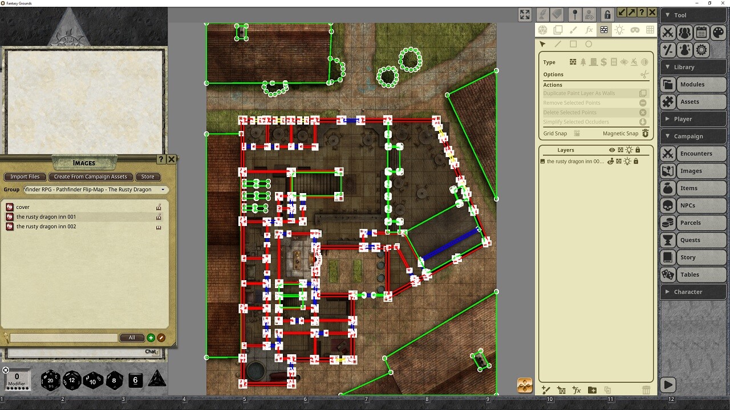Switch to the lighting tab
This screenshot has height=410, width=730.
(619, 31)
